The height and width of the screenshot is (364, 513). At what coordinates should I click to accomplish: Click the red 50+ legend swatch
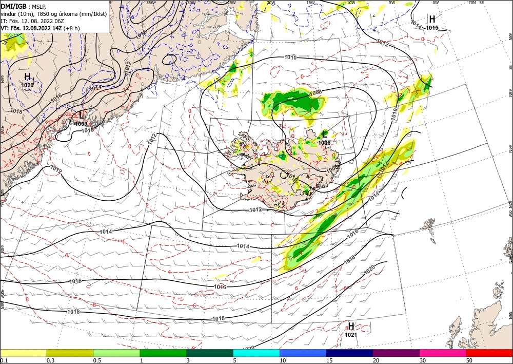[489, 353]
